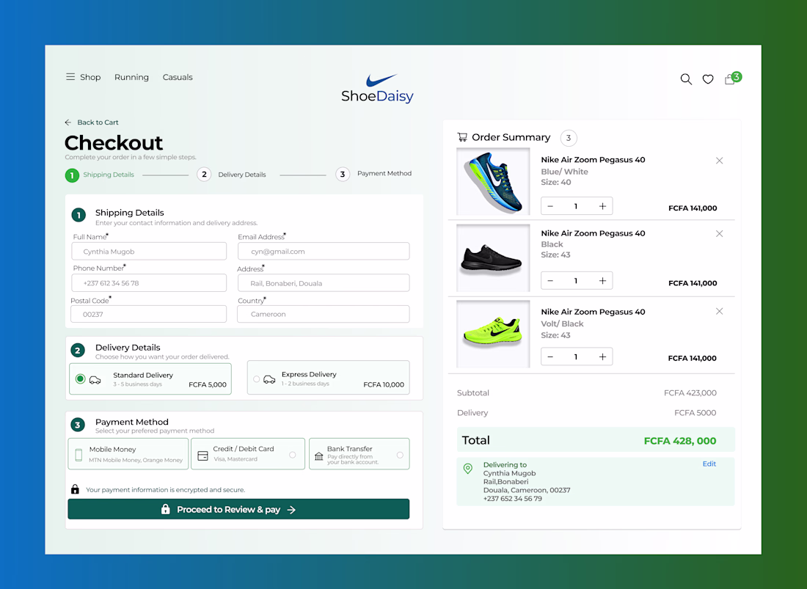
Task: Decrease quantity of Blue/White Pegasus
Action: 550,206
